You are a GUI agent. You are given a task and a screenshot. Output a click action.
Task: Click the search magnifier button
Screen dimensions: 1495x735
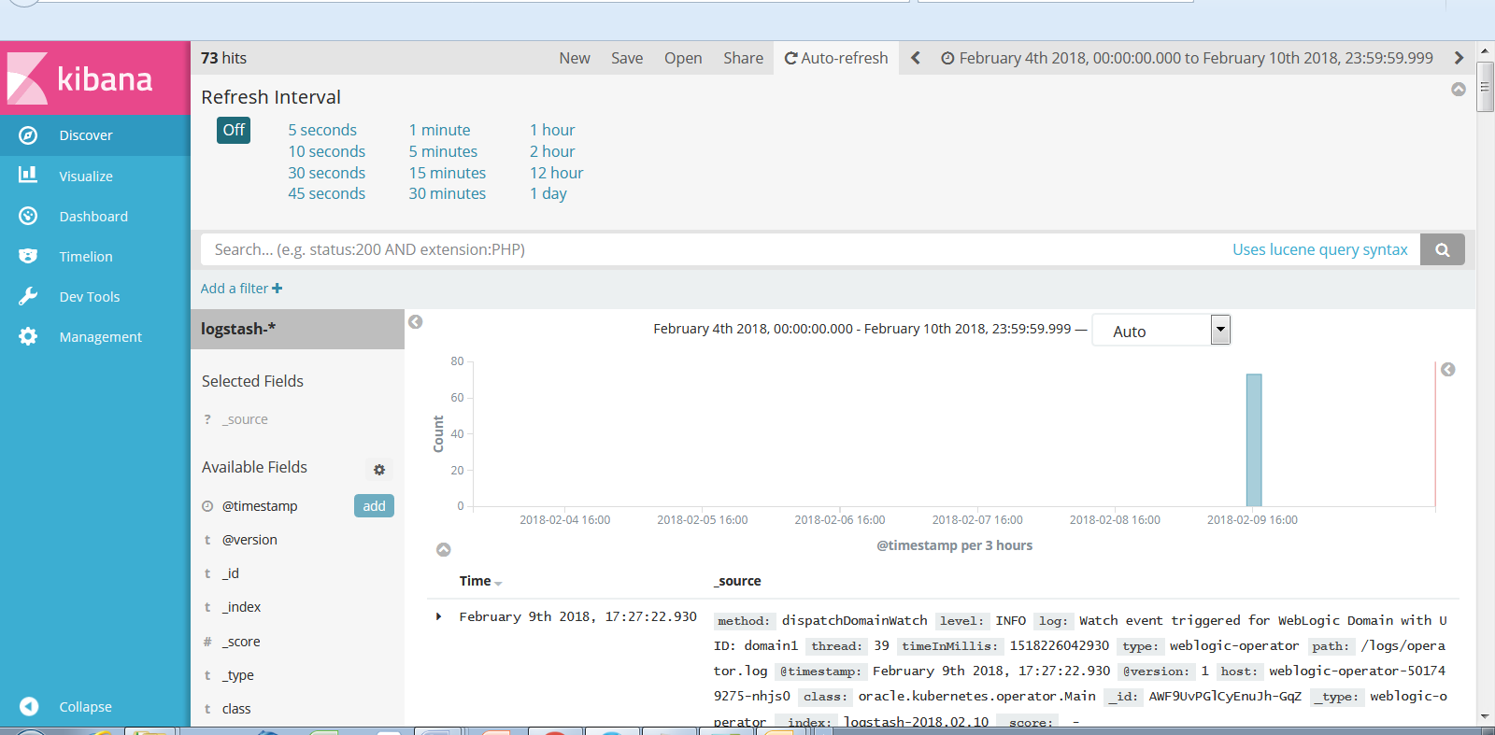pyautogui.click(x=1443, y=249)
